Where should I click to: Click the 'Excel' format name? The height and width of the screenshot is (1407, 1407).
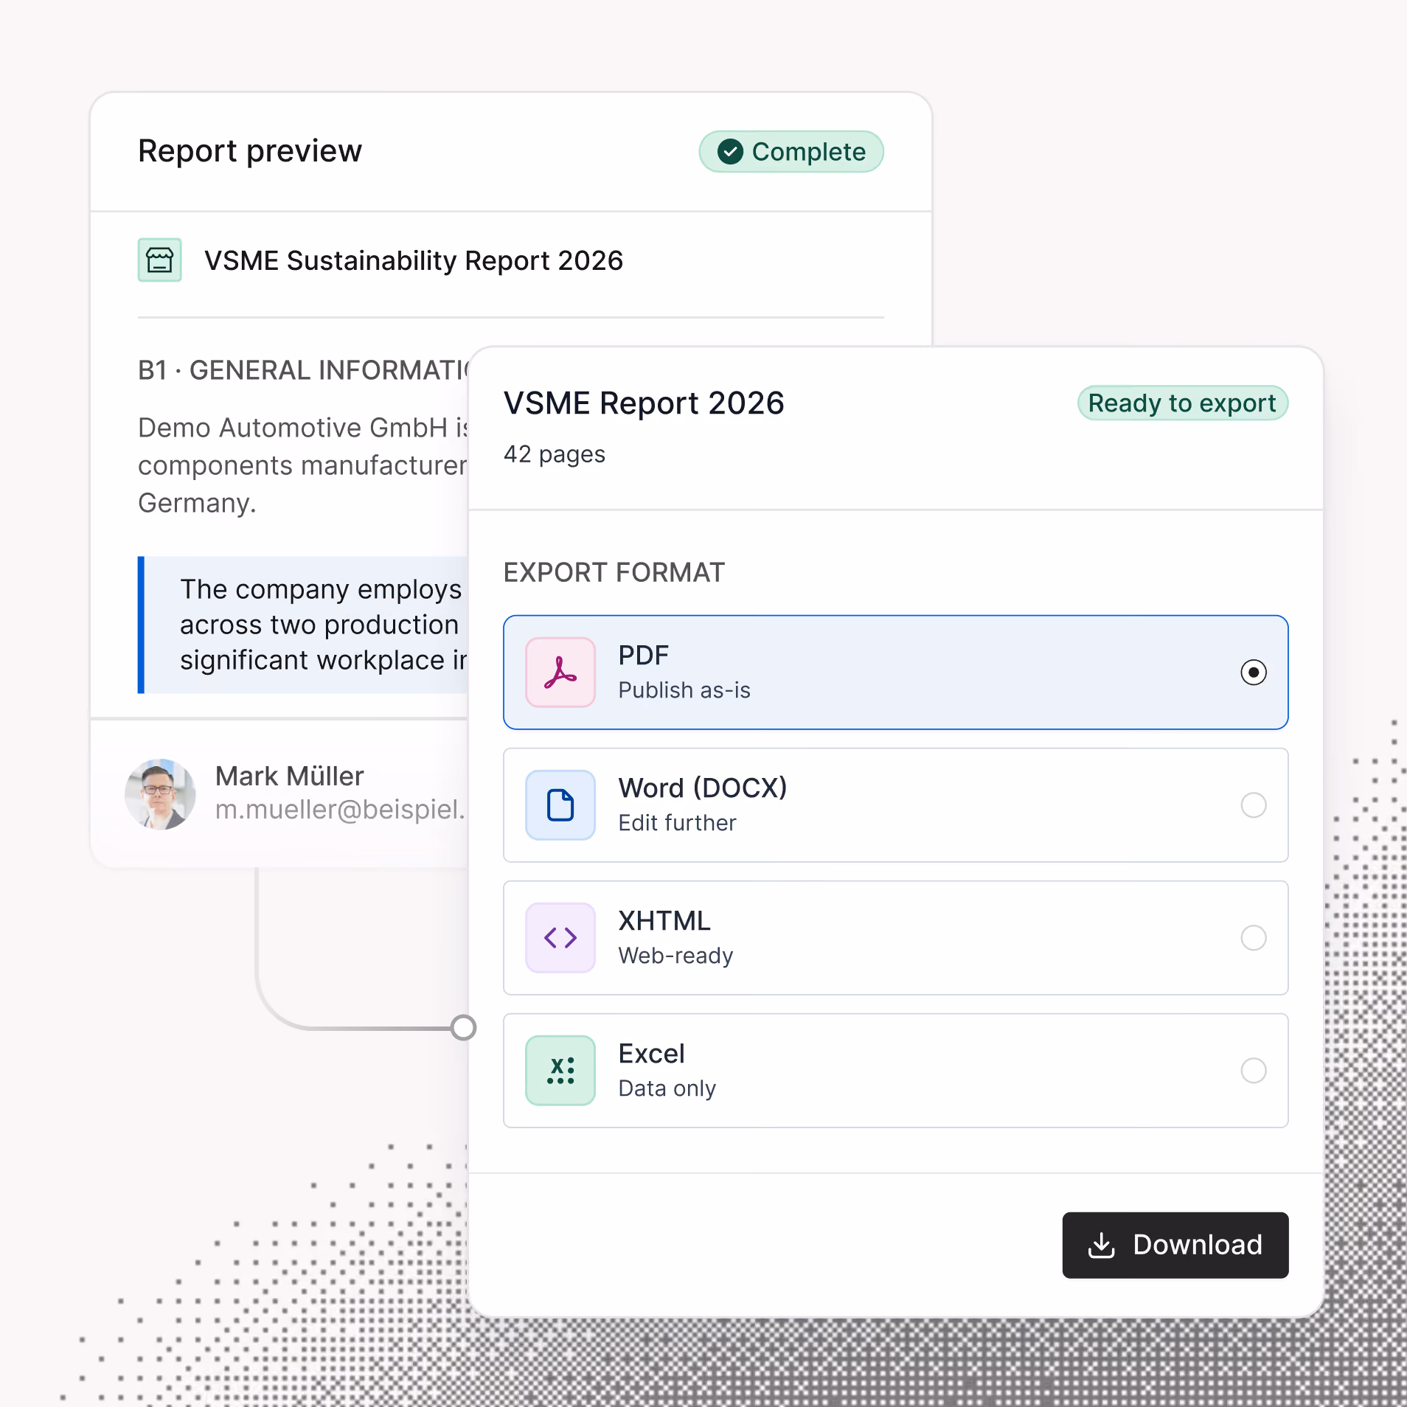point(652,1054)
